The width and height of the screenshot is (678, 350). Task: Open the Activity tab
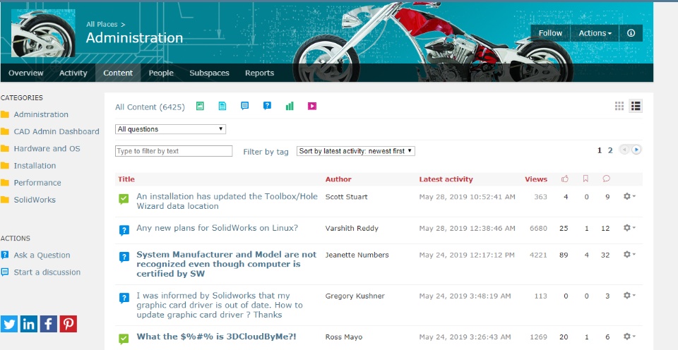73,73
